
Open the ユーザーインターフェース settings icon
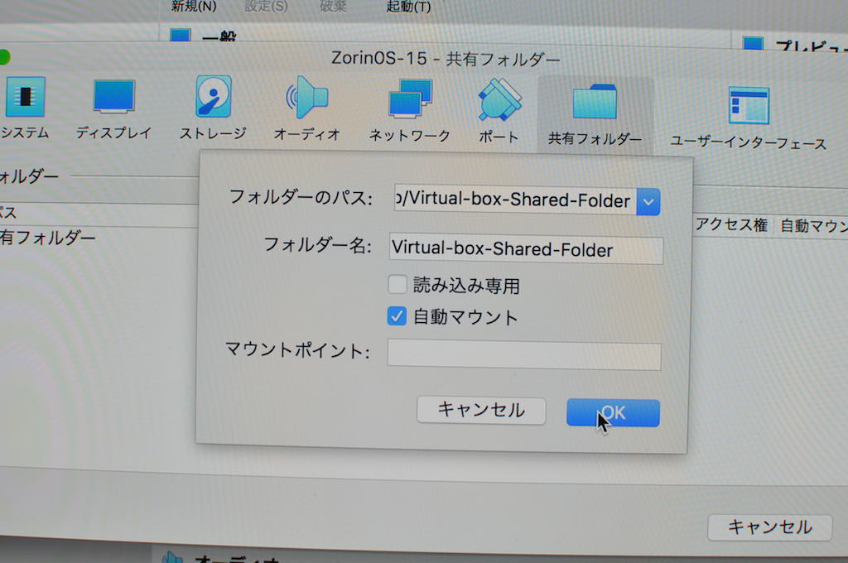749,118
